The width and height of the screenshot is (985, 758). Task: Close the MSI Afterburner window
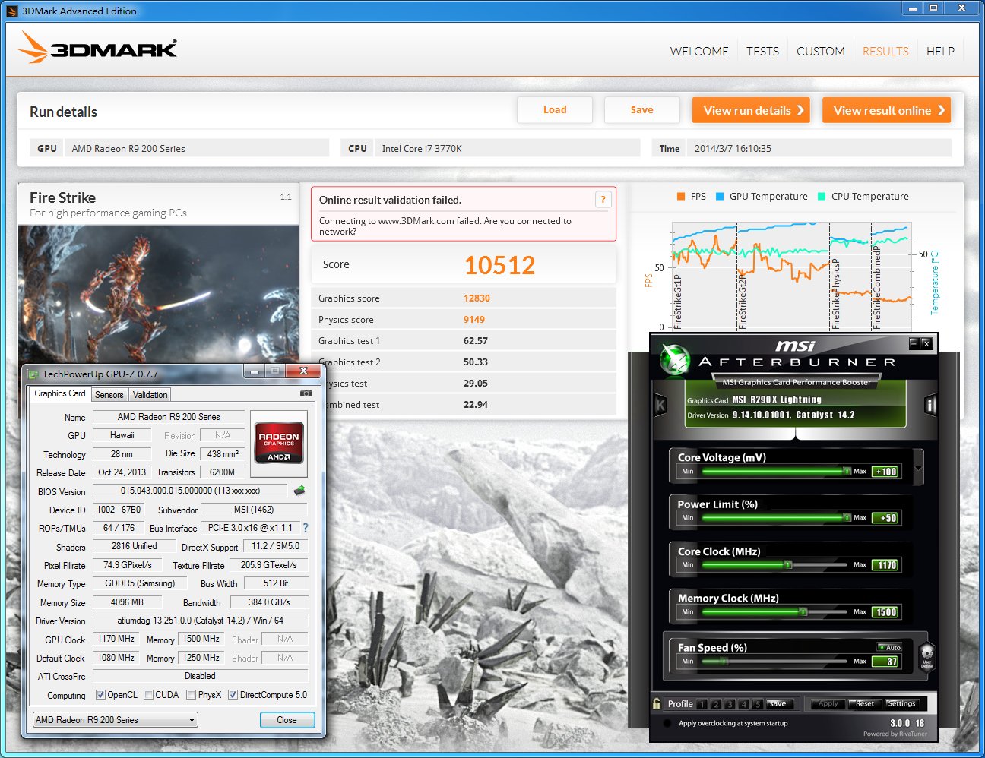pos(926,343)
